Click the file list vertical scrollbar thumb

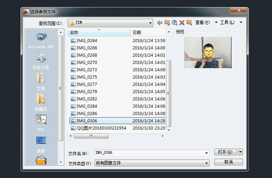pos(169,93)
